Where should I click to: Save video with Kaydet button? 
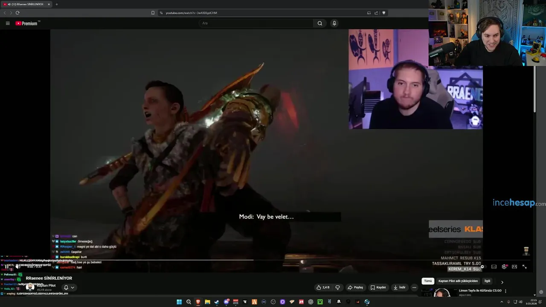coord(378,287)
